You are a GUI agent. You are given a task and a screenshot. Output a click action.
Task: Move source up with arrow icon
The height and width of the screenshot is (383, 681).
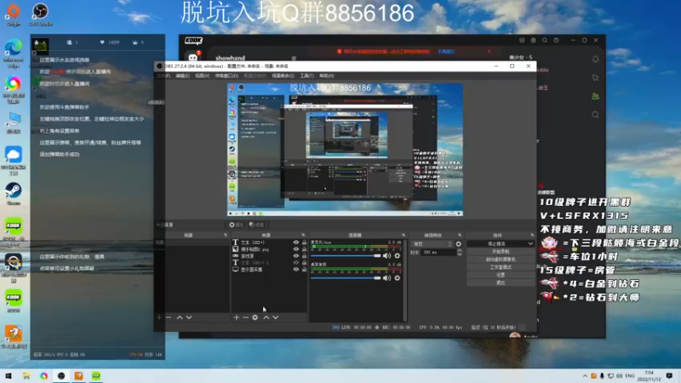click(266, 317)
